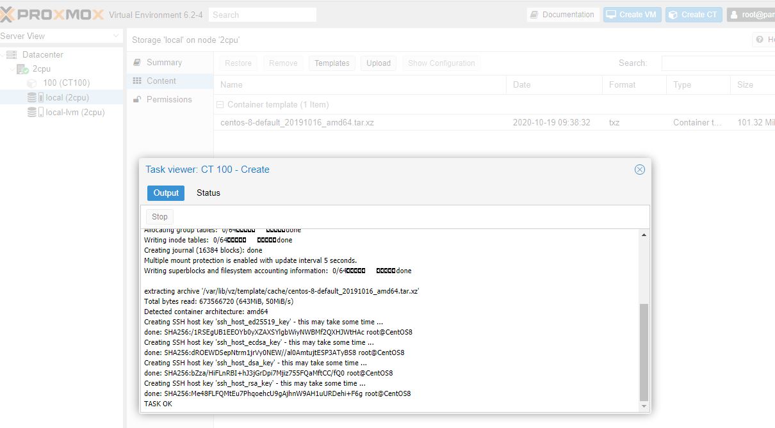Click the Upload button
775x428 pixels.
click(x=379, y=63)
